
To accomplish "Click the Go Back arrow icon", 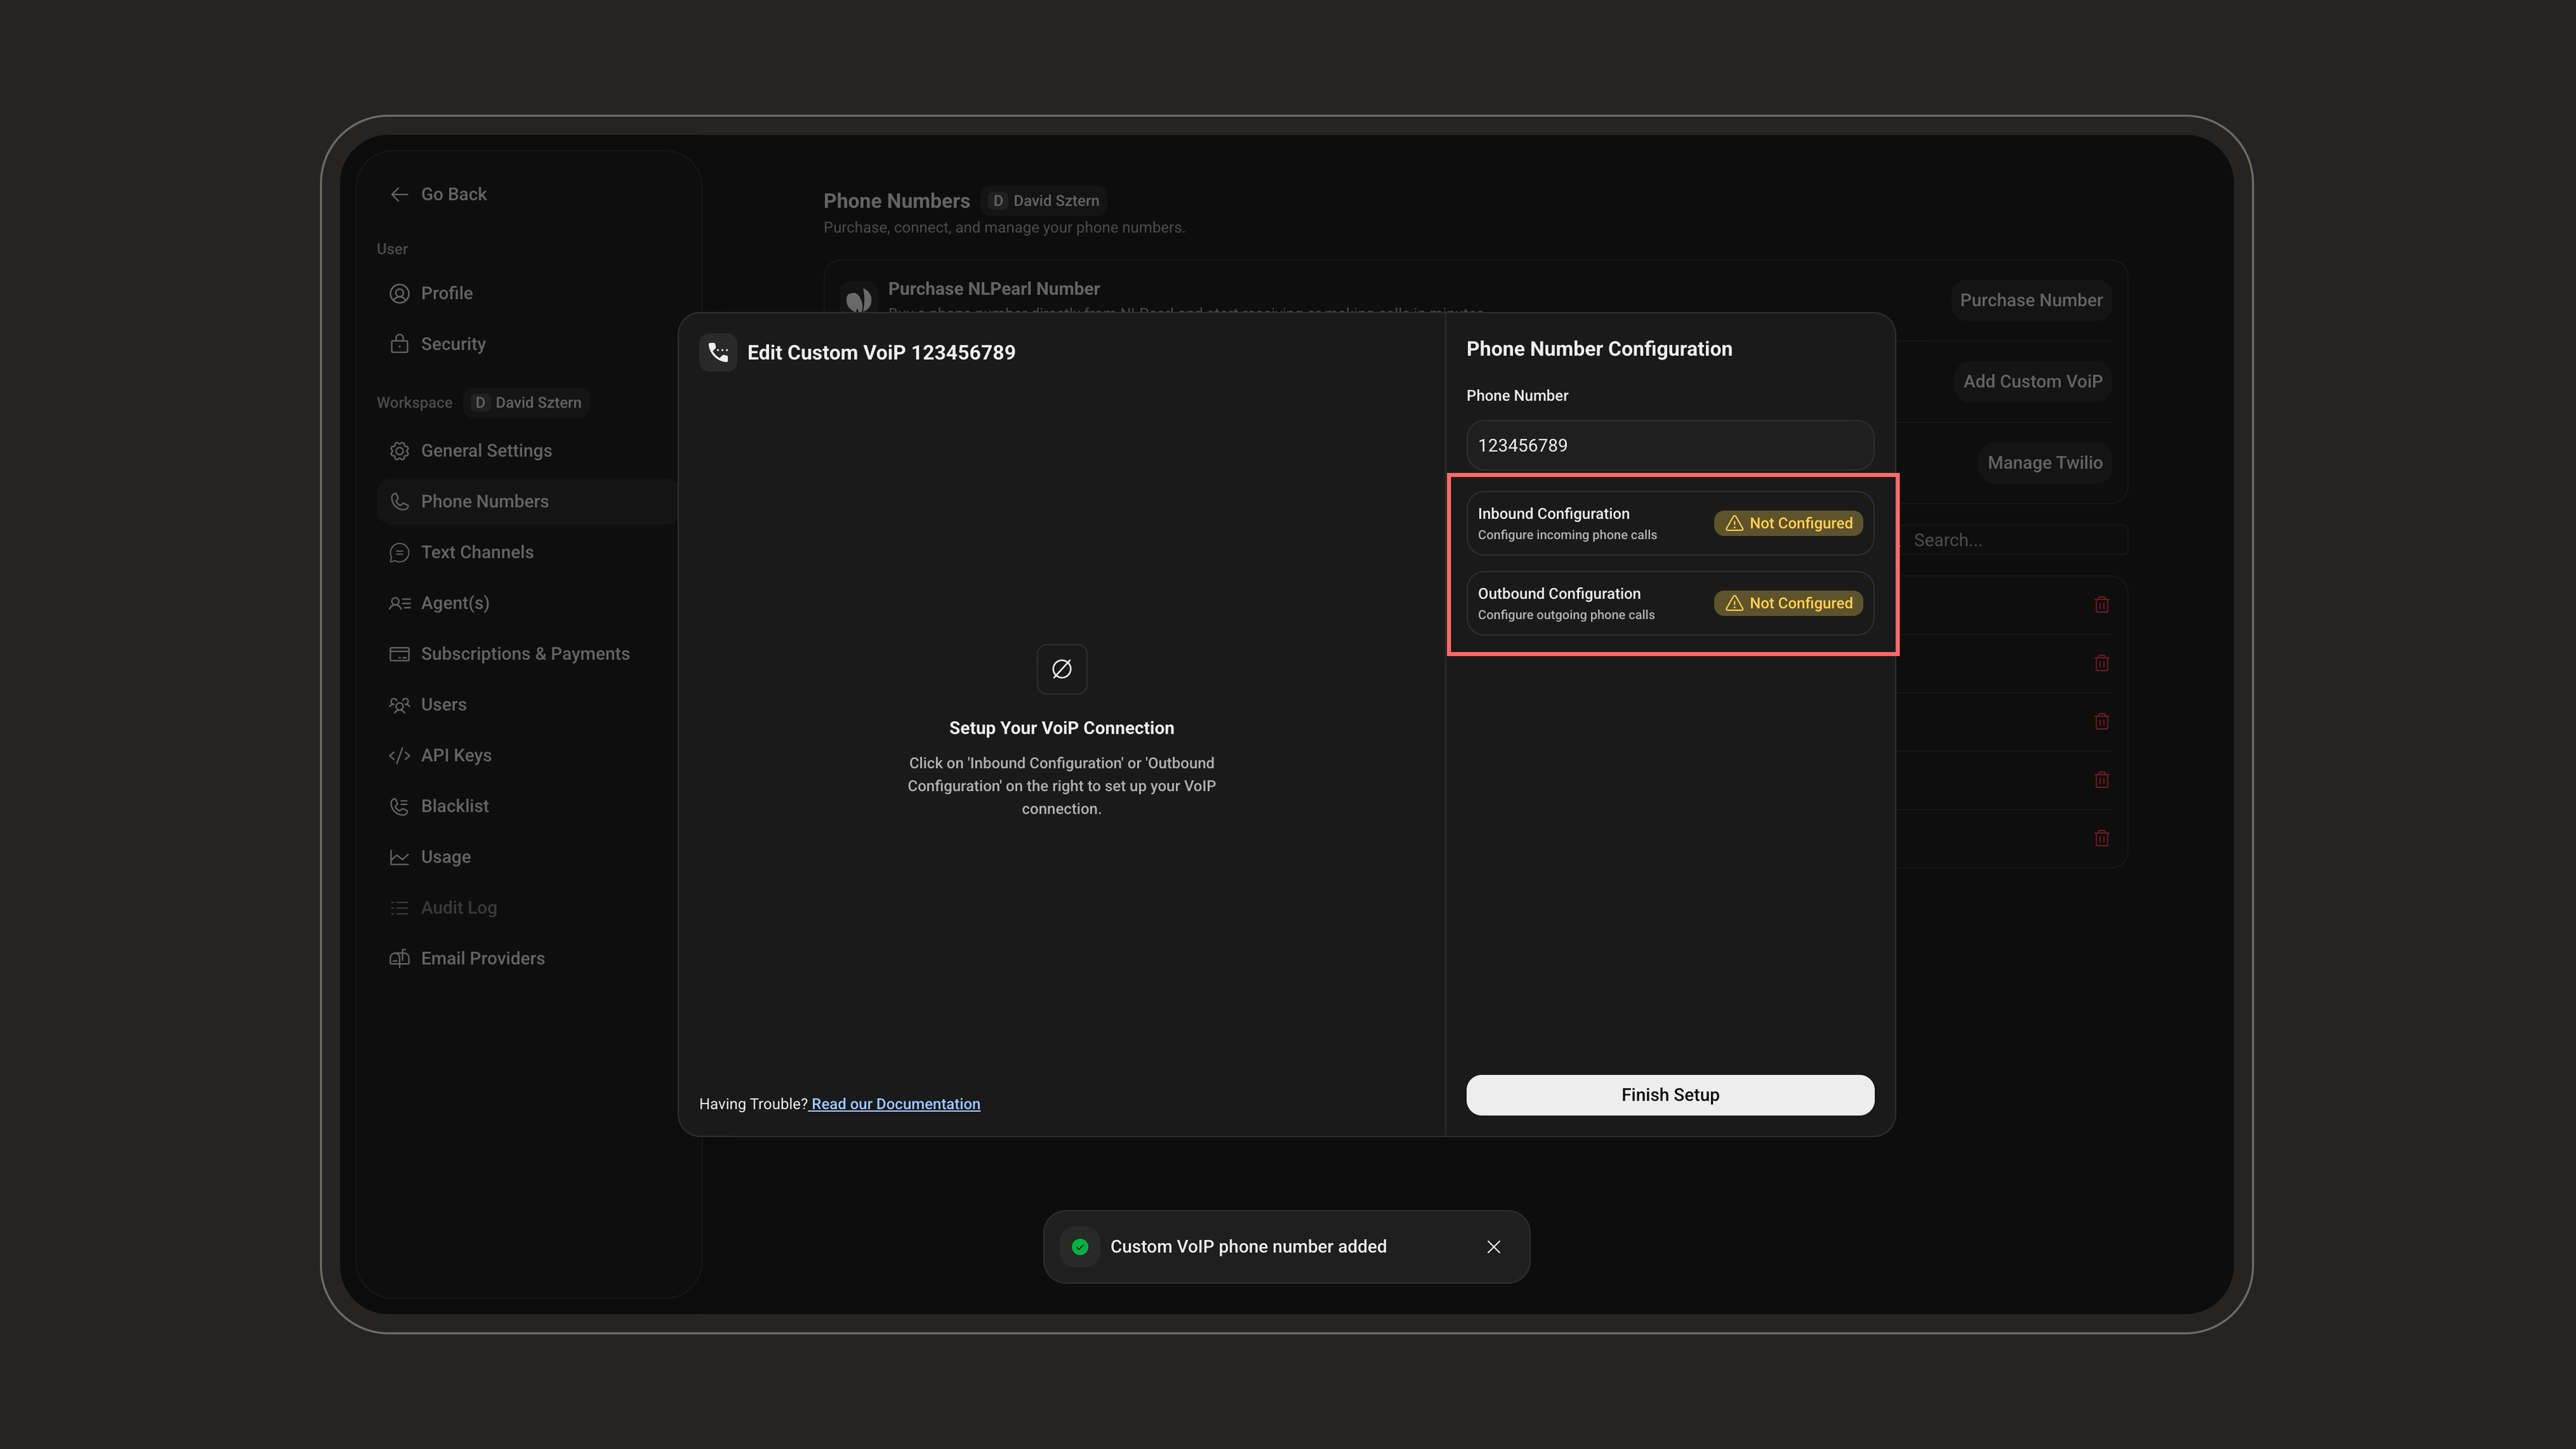I will tap(399, 194).
